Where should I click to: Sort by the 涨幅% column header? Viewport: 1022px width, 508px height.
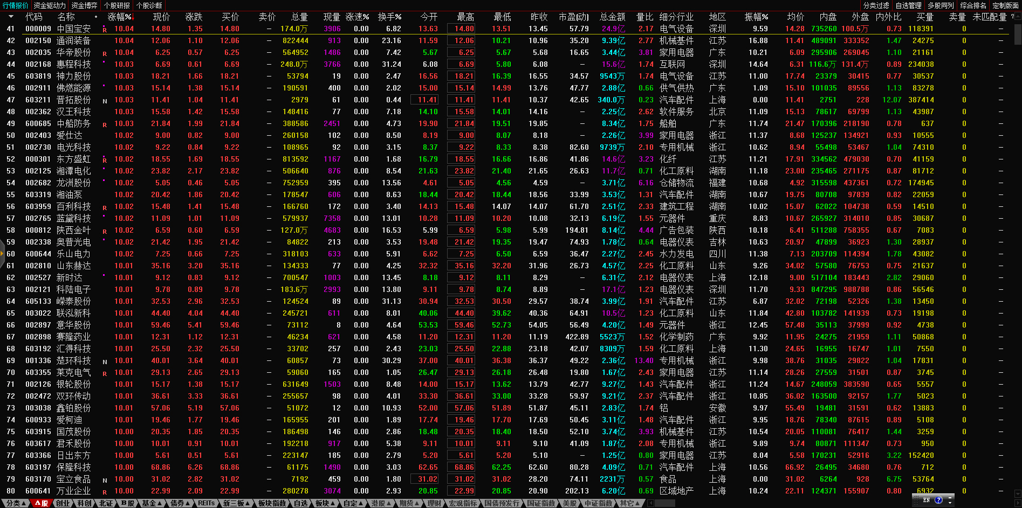pos(119,17)
